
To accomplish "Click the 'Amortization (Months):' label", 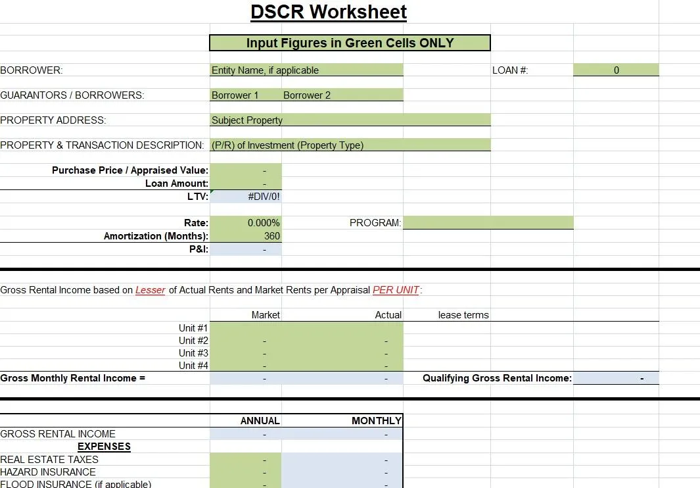I will click(x=156, y=236).
